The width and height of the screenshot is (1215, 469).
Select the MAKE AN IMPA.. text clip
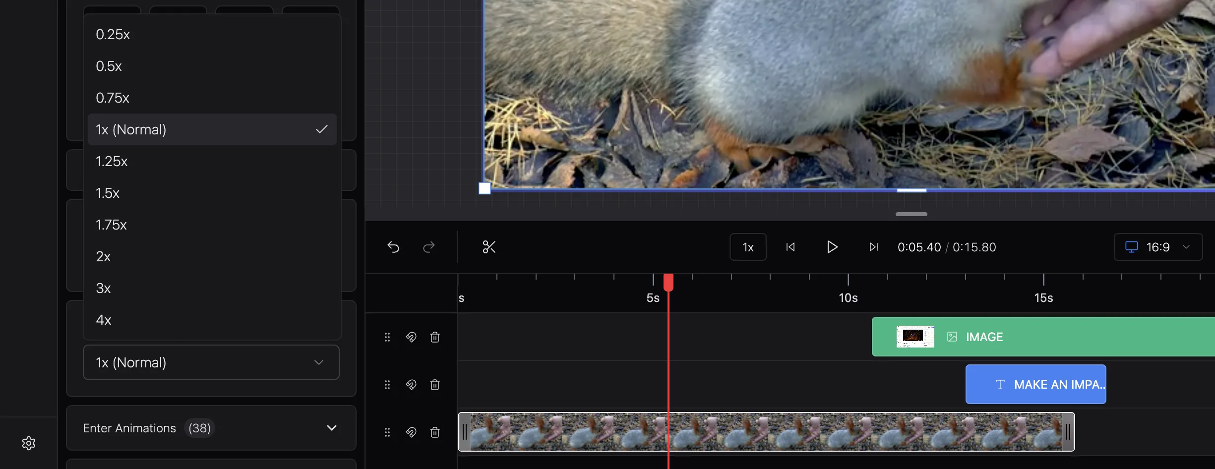pos(1035,384)
